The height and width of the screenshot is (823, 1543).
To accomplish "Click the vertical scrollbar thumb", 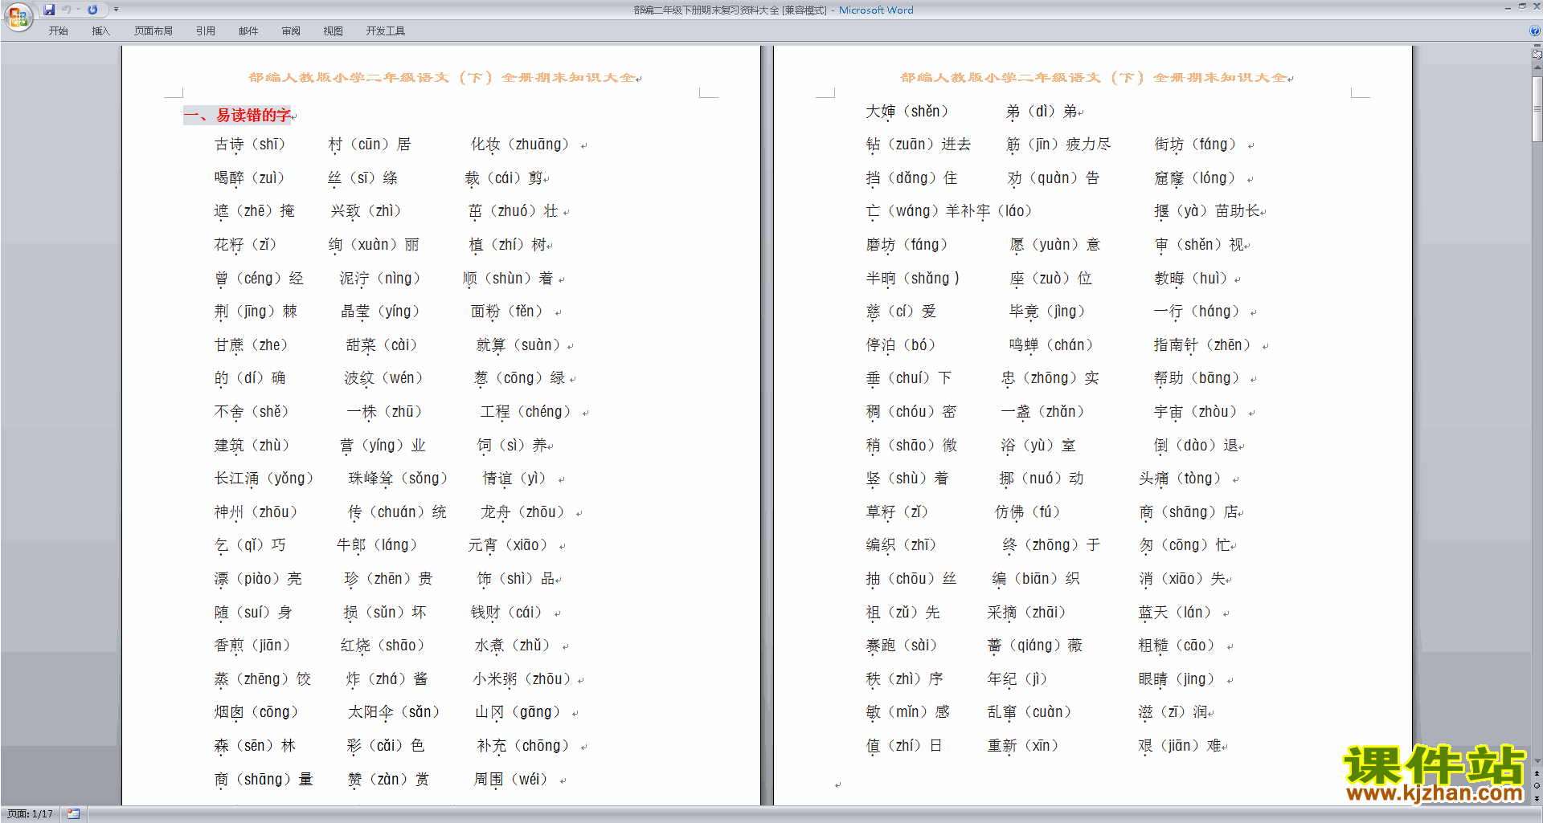I will [1537, 109].
